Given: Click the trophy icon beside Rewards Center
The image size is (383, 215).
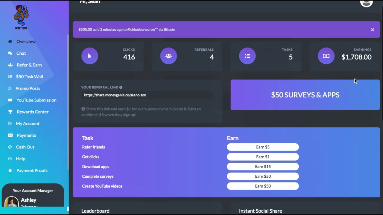Looking at the screenshot, I should (10, 112).
